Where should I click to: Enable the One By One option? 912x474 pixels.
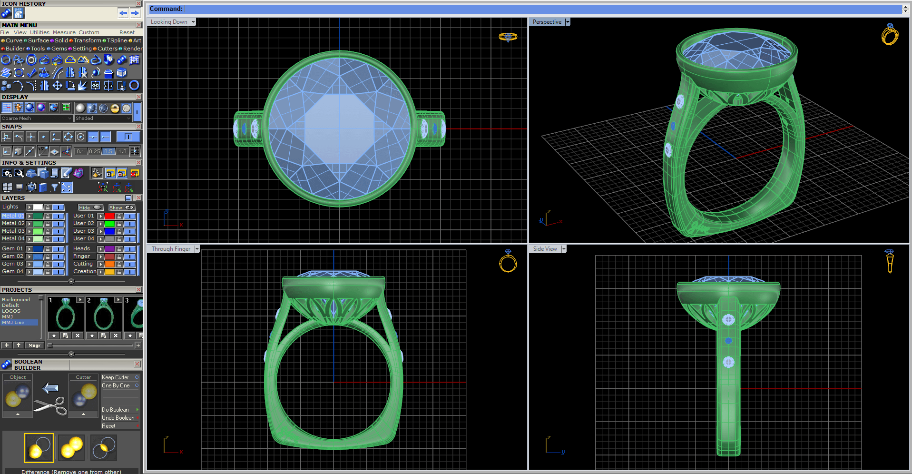pos(137,385)
